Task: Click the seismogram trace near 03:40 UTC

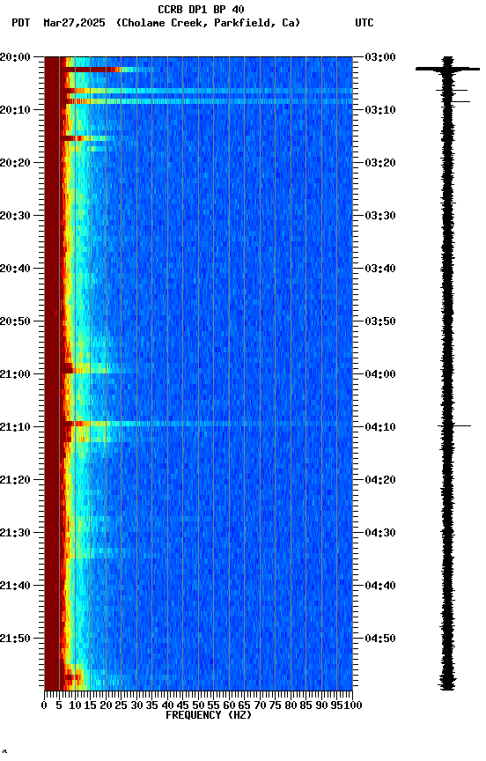Action: tap(447, 269)
